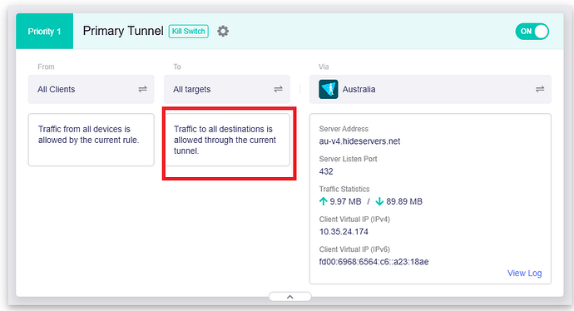Open the All Clients selector
Screen dimensions: 574x311
pos(92,89)
